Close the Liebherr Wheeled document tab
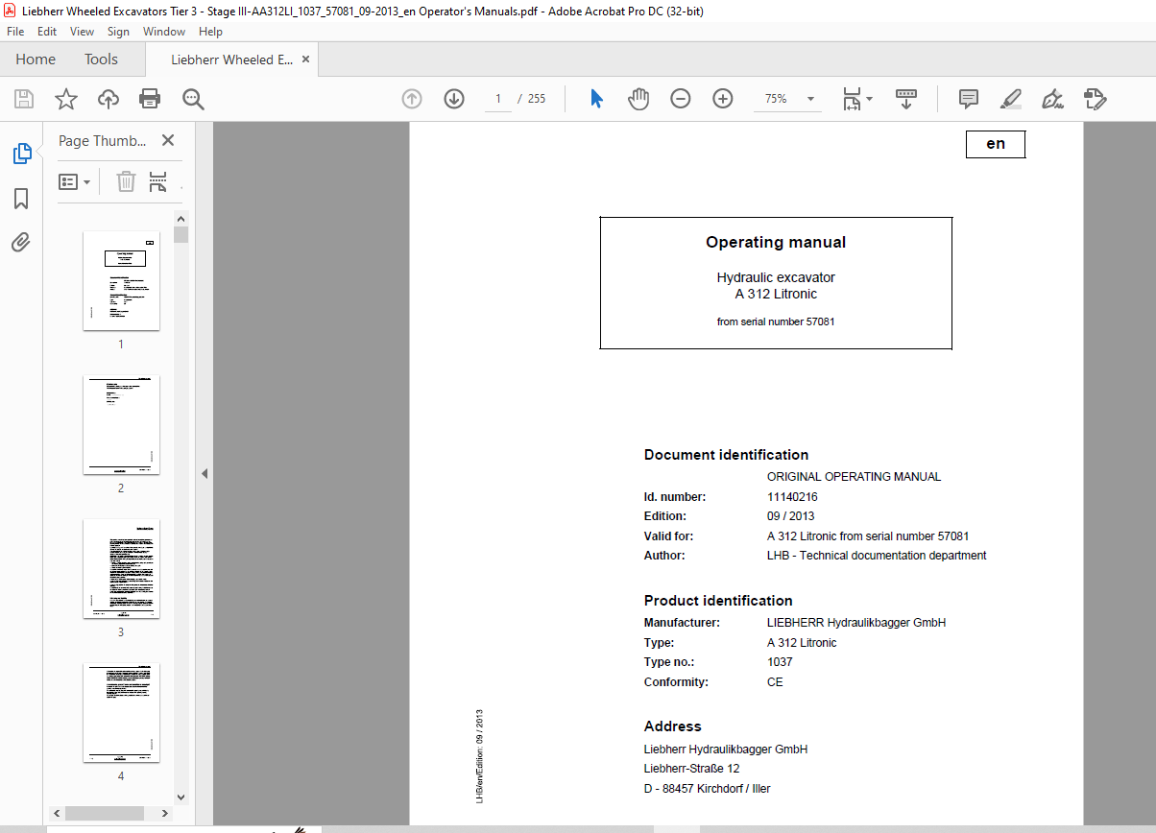Image resolution: width=1156 pixels, height=833 pixels. coord(305,59)
